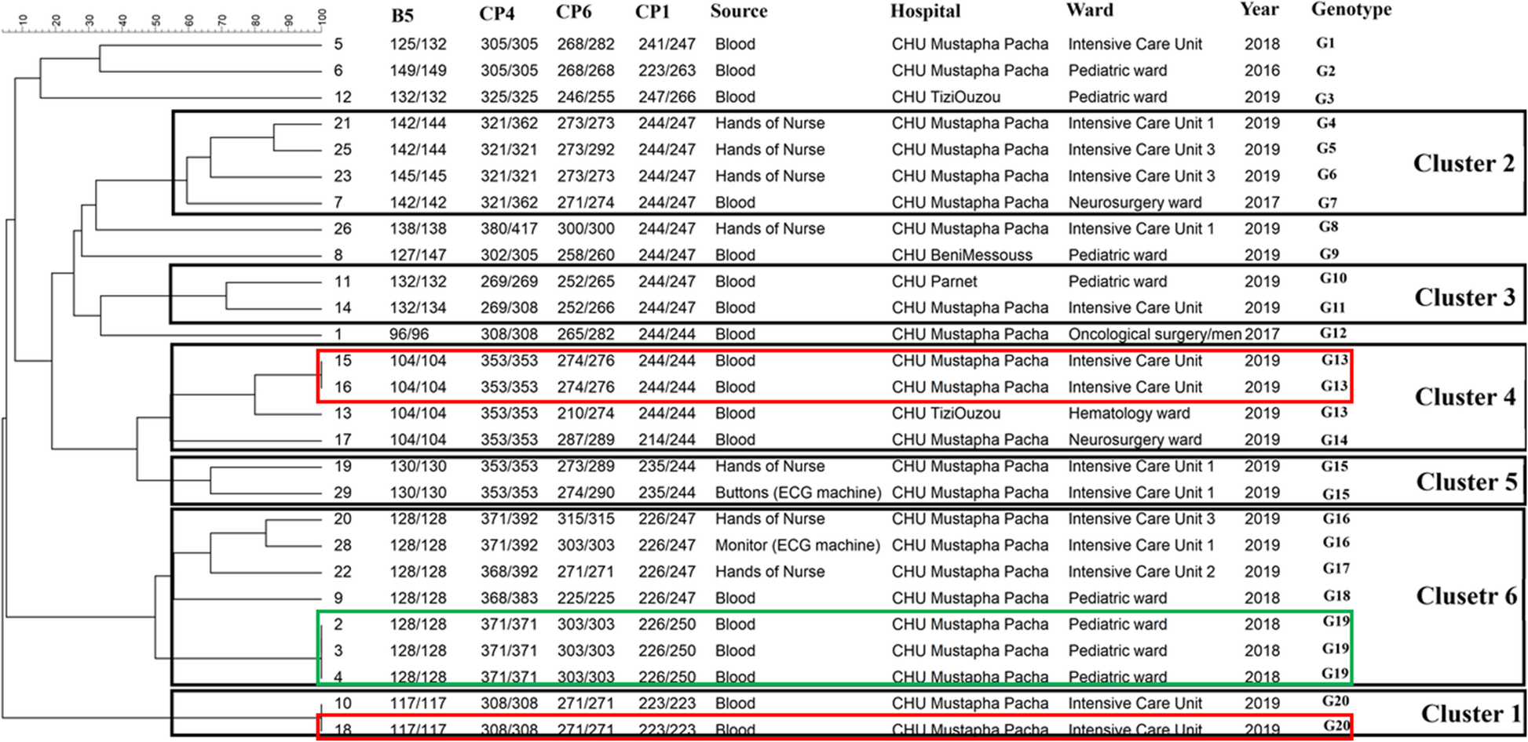
Task: Click CP6 value 258/260
Action: tap(586, 256)
